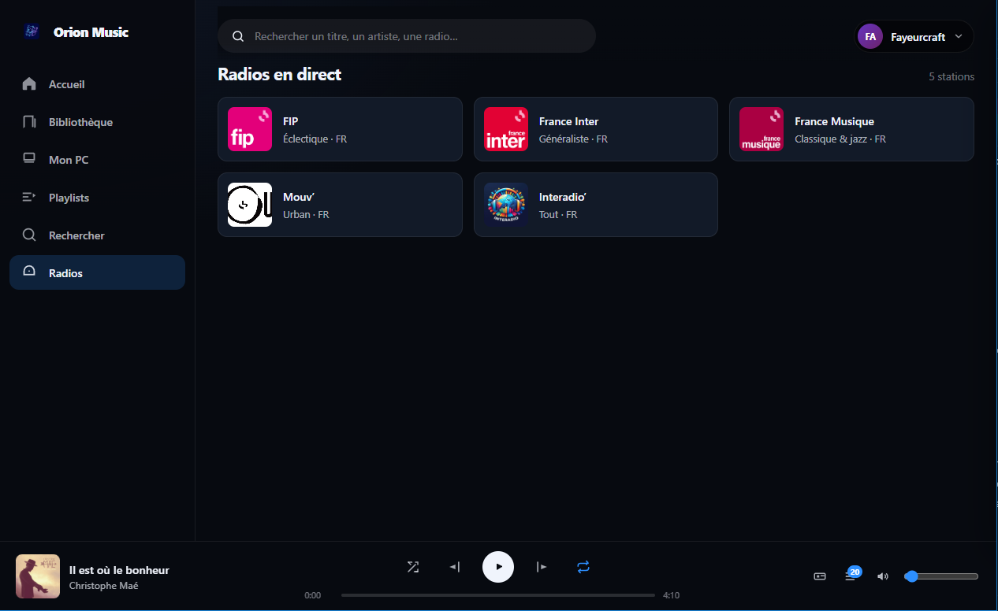
Task: Click the total duration 4:10
Action: pos(671,595)
